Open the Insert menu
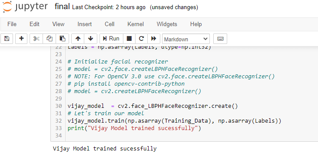This screenshot has height=157, width=318. [85, 24]
